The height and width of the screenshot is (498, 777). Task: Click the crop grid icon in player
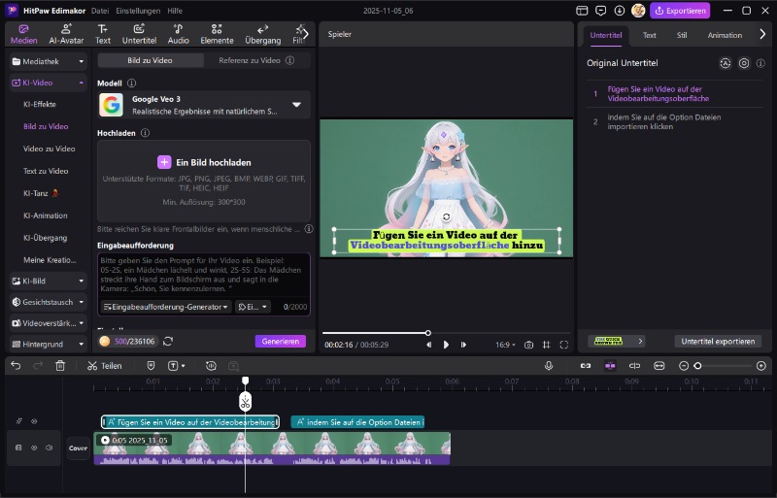click(546, 345)
